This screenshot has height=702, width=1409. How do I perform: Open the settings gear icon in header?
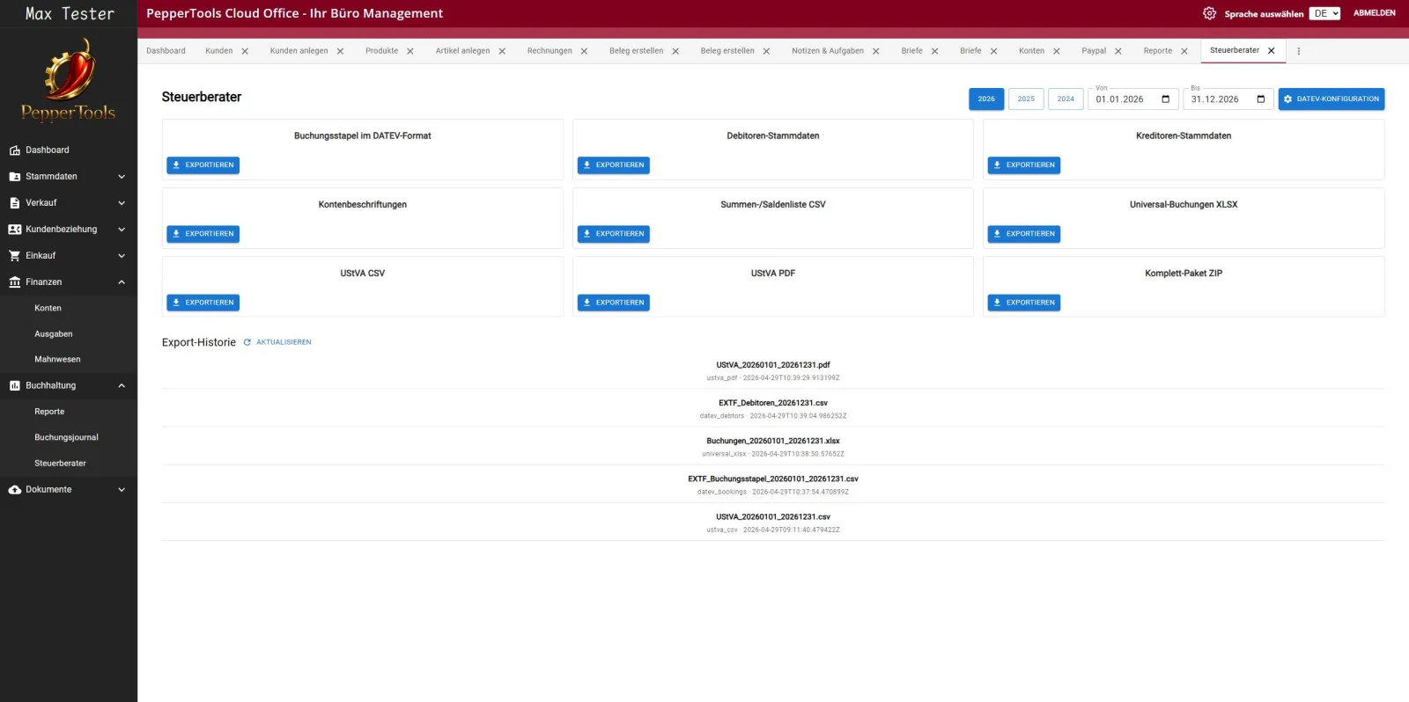click(x=1209, y=13)
